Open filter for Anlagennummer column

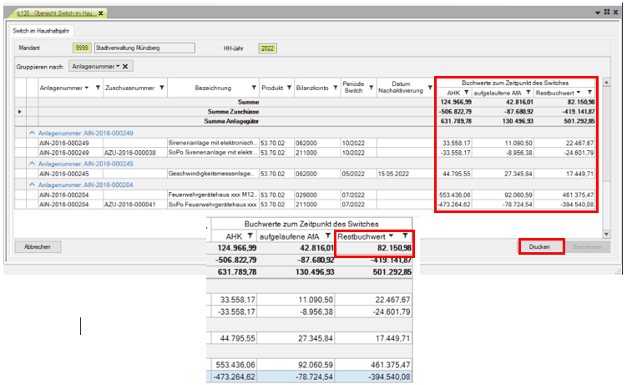(x=98, y=88)
